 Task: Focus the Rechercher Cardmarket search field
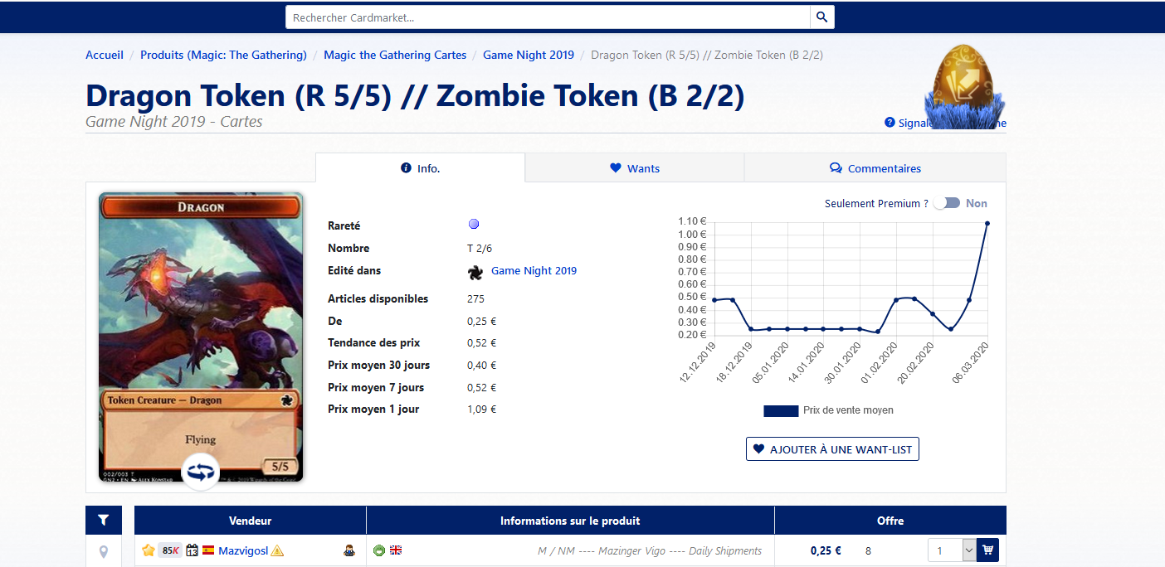548,17
